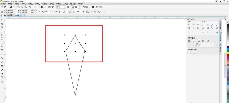The width and height of the screenshot is (229, 103).
Task: Toggle the lock ratio padlock
Action: (39, 12)
